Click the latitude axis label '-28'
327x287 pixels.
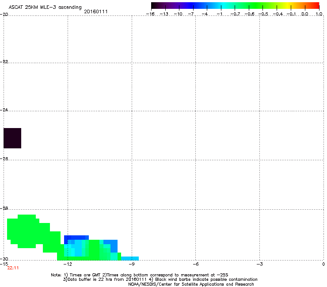click(x=4, y=208)
